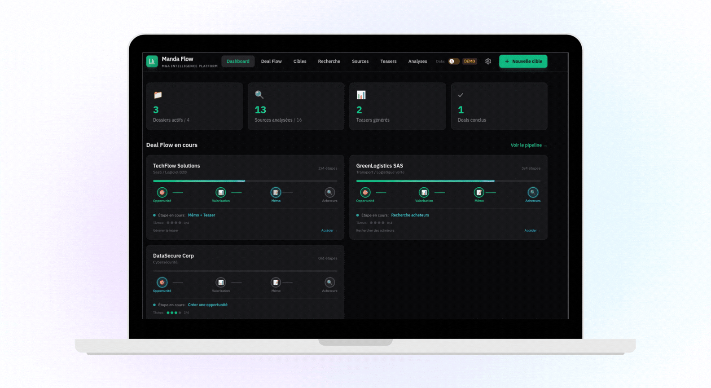Click the DataSecure Corp progress bar
The width and height of the screenshot is (711, 388).
[245, 271]
